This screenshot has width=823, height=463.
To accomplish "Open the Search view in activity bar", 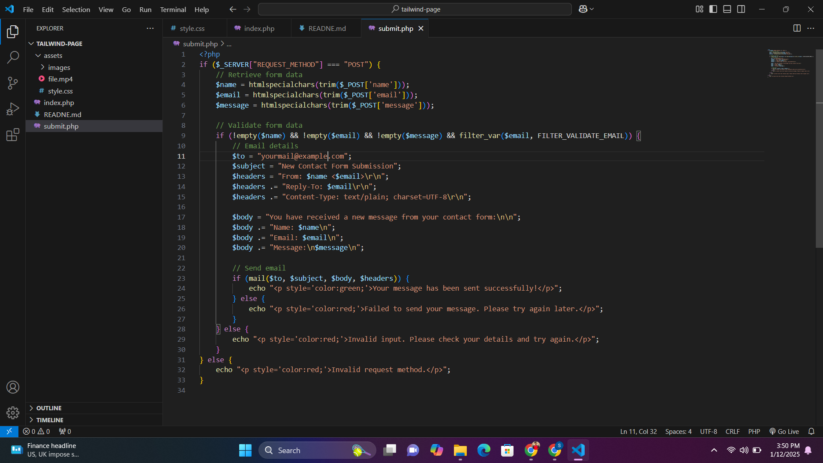I will [13, 57].
